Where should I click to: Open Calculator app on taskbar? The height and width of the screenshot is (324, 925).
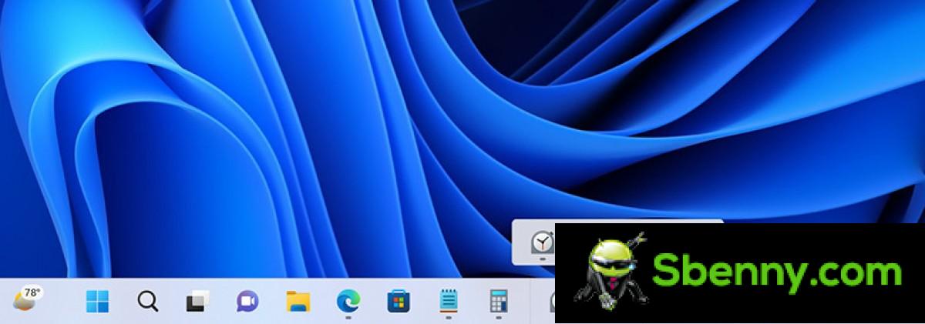498,301
